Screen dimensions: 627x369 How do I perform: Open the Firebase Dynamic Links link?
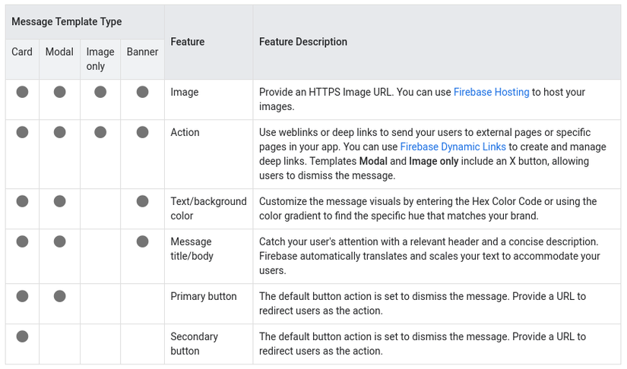pyautogui.click(x=454, y=147)
